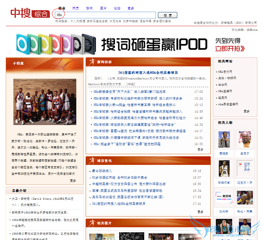Expand 更多 under 相关网站 list
This screenshot has width=262, height=240.
click(246, 111)
